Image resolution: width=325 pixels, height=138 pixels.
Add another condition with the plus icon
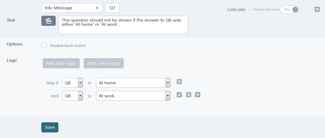click(x=198, y=95)
